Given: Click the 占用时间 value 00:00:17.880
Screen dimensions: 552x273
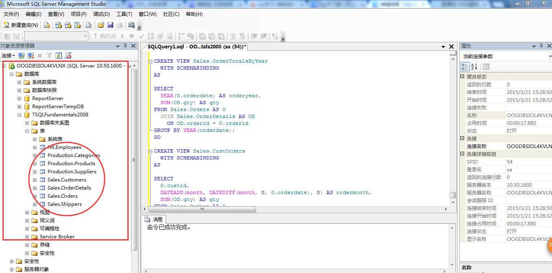Looking at the screenshot, I should (x=521, y=123).
